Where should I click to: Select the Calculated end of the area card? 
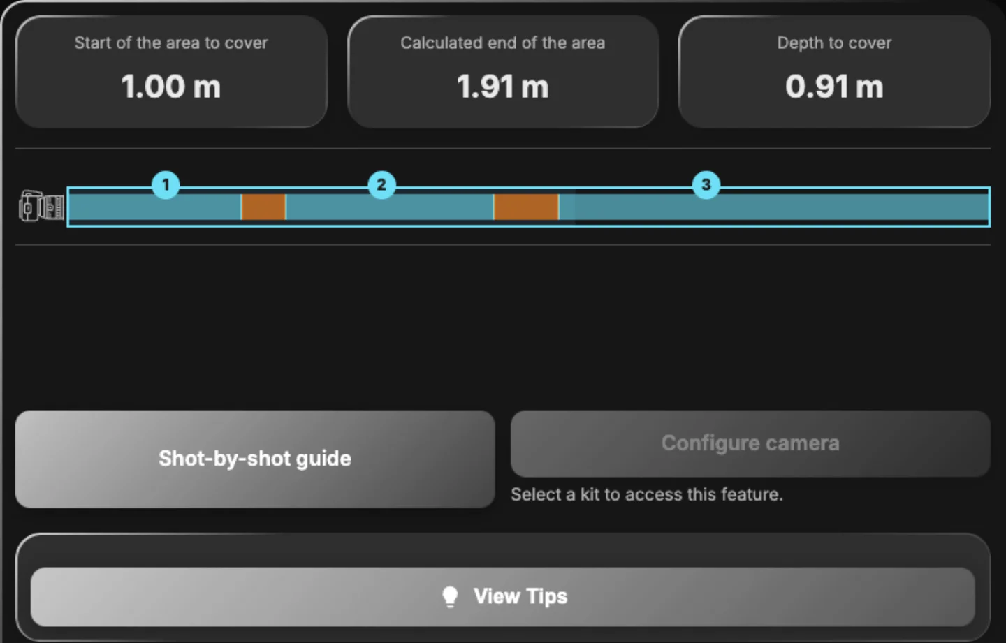(x=503, y=72)
